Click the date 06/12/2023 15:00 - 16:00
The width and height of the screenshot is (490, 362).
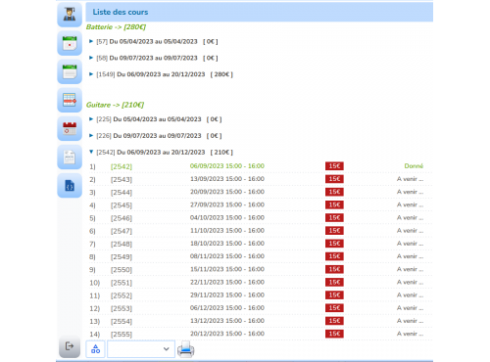click(x=227, y=308)
